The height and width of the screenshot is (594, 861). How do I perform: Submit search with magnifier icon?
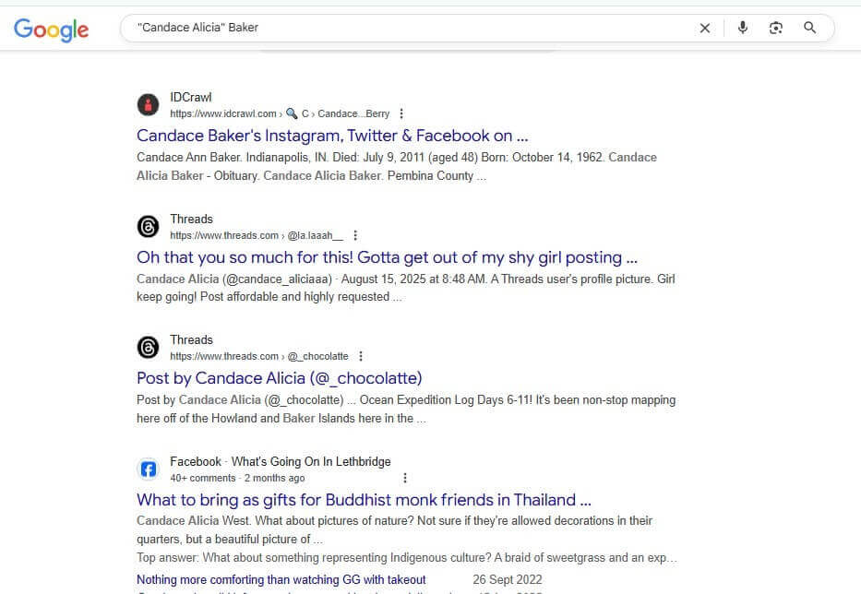810,28
